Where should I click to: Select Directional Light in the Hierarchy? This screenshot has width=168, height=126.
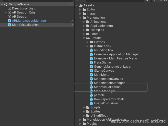37,8
